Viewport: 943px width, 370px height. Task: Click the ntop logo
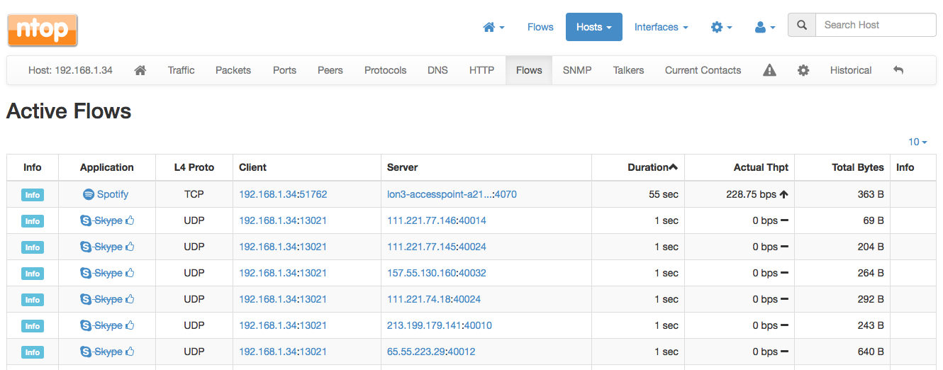[43, 30]
